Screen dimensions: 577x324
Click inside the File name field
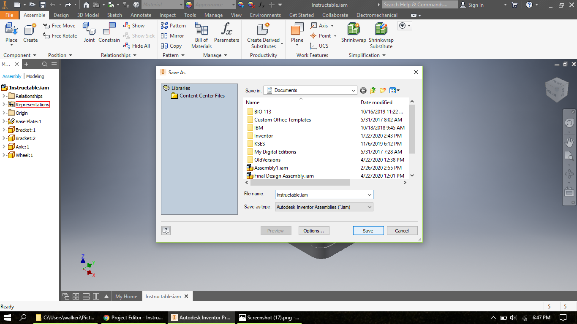coord(321,194)
